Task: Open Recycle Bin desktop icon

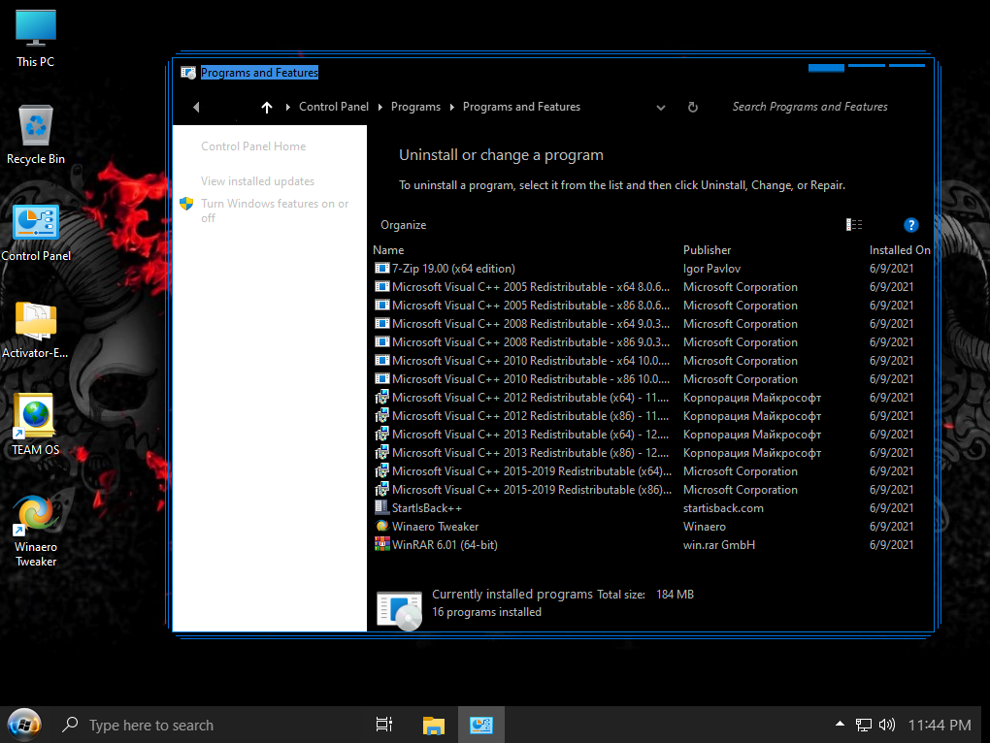Action: click(x=36, y=135)
